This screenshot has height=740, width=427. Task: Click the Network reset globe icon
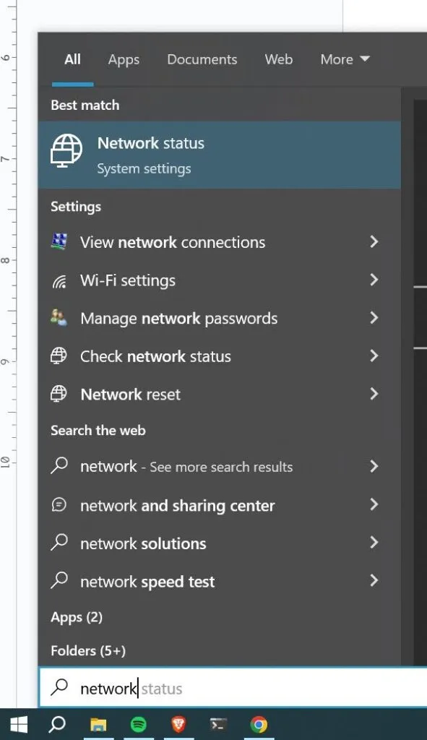pyautogui.click(x=59, y=394)
